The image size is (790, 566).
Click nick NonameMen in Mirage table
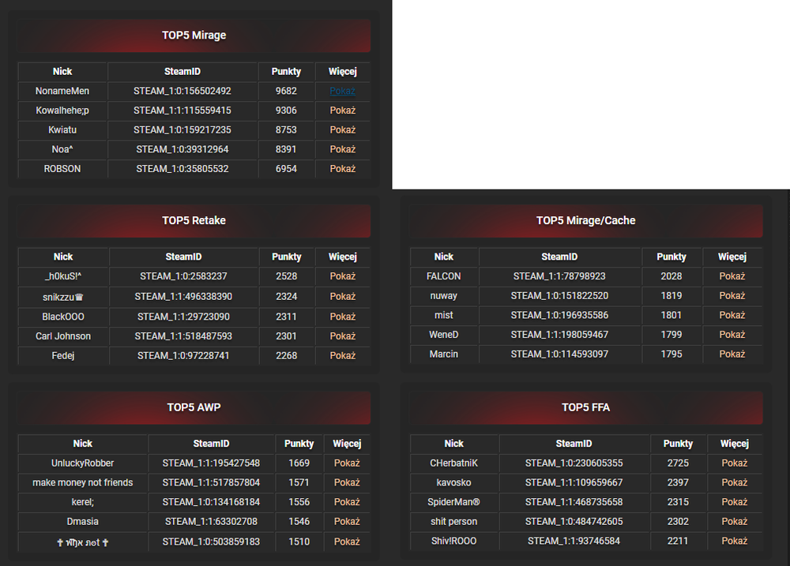(62, 91)
